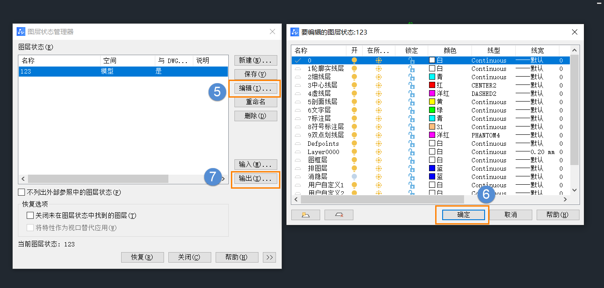
Task: Sort by the 名称 column header in layer list
Action: tap(319, 50)
